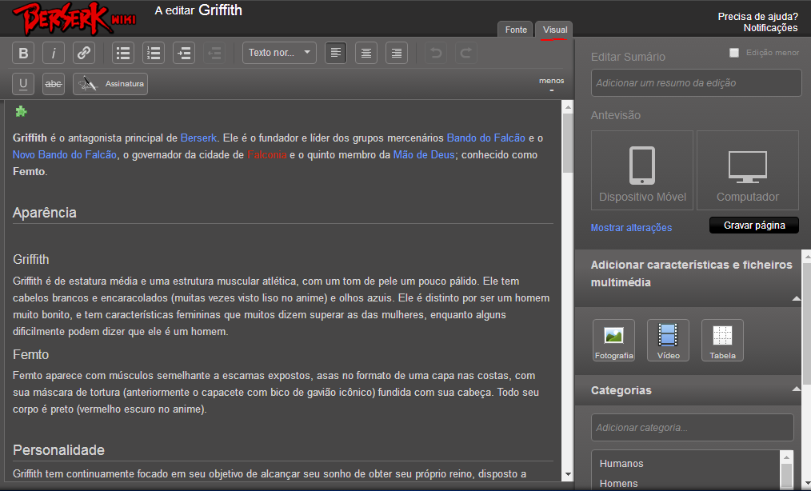
Task: Toggle bold formatting
Action: point(23,53)
